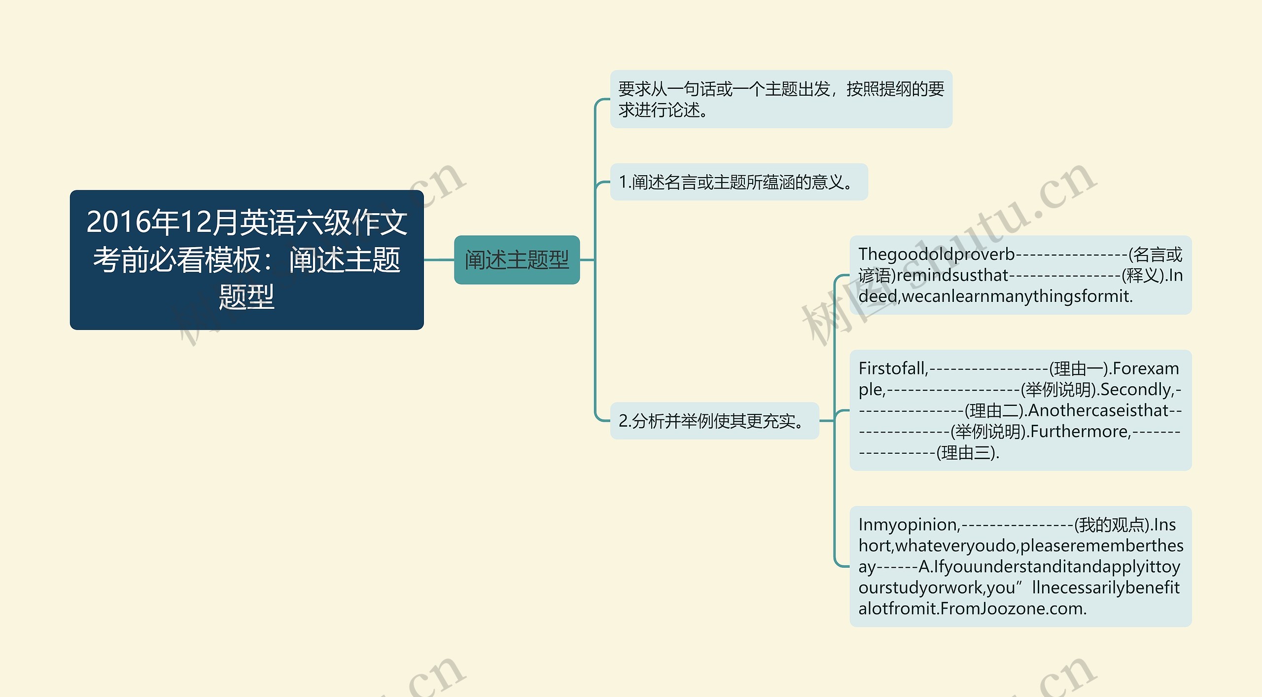
Task: Select node 1.阐述名言或主题所蕴涵的意义。
Action: [739, 182]
